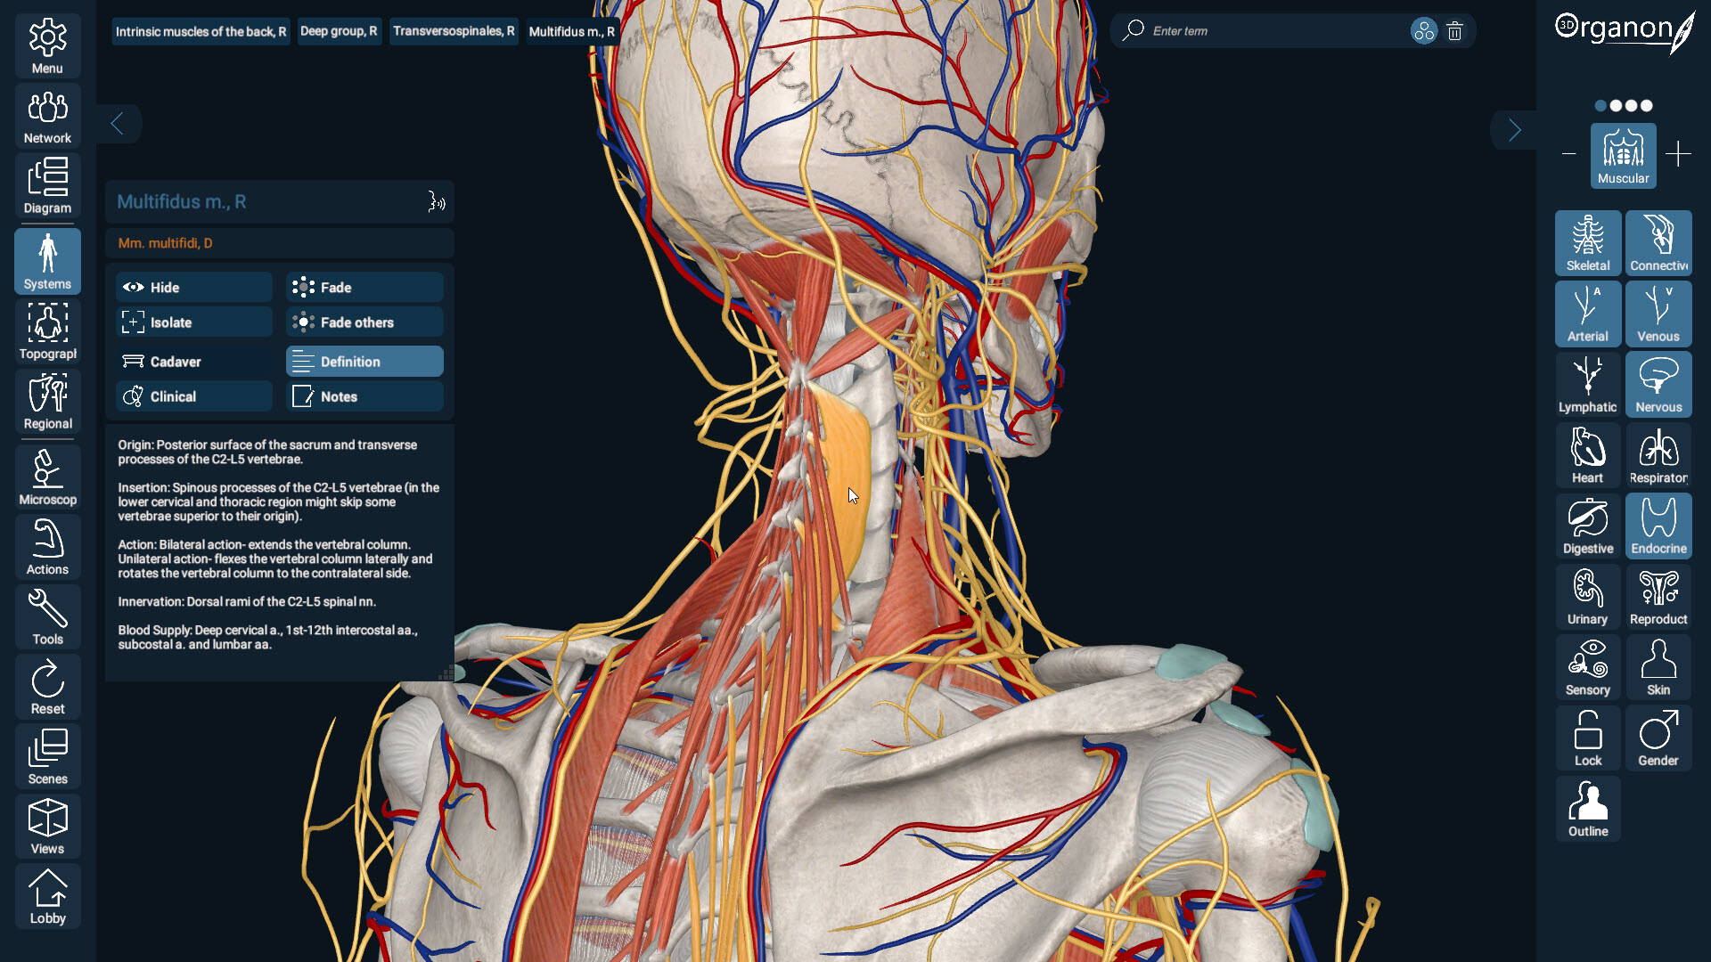Image resolution: width=1711 pixels, height=962 pixels.
Task: Click the pronunciation speaker icon for Multifidus
Action: tap(436, 201)
